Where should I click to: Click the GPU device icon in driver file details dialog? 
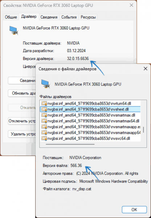[45, 84]
